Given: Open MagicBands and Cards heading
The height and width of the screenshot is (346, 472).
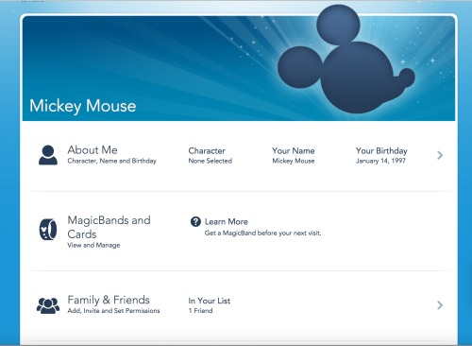Looking at the screenshot, I should (x=109, y=227).
